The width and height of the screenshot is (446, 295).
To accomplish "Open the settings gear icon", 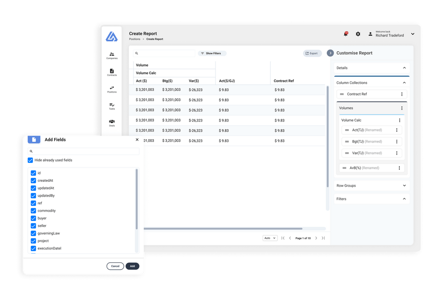I will point(358,34).
